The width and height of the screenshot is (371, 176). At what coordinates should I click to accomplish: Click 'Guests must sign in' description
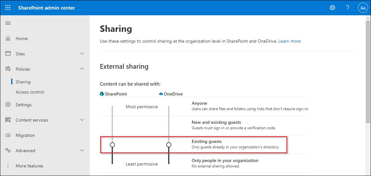[234, 128]
